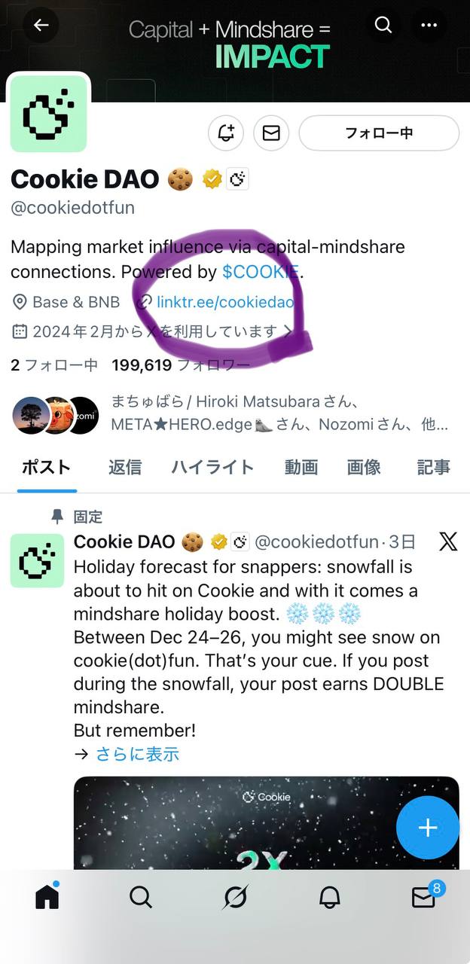Open the $COOKIE cashtag link
The image size is (470, 964).
261,271
